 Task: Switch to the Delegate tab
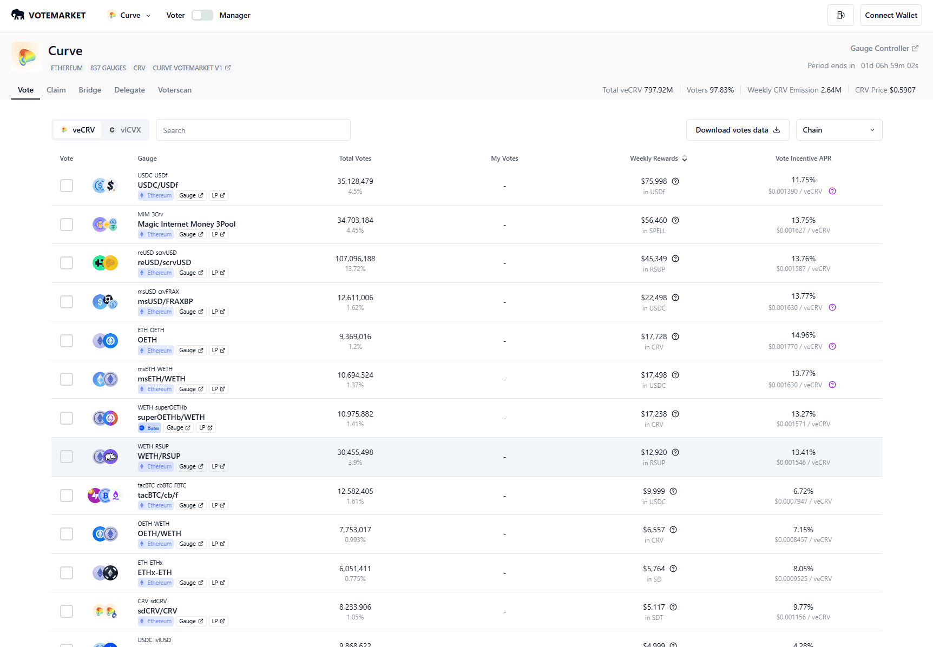point(129,90)
